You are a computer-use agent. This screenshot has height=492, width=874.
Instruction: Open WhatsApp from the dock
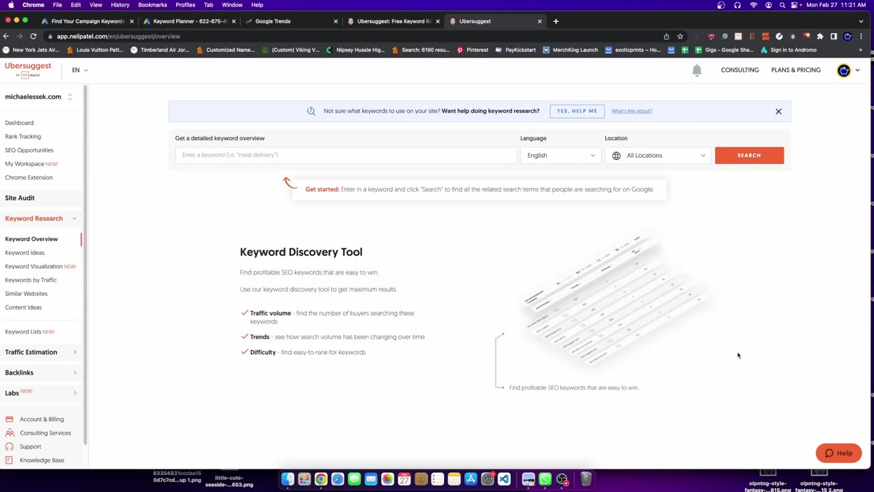[x=545, y=479]
